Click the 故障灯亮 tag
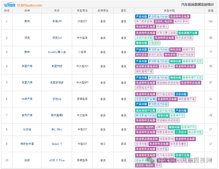Screen dimensions: 219x169 tap(188, 49)
